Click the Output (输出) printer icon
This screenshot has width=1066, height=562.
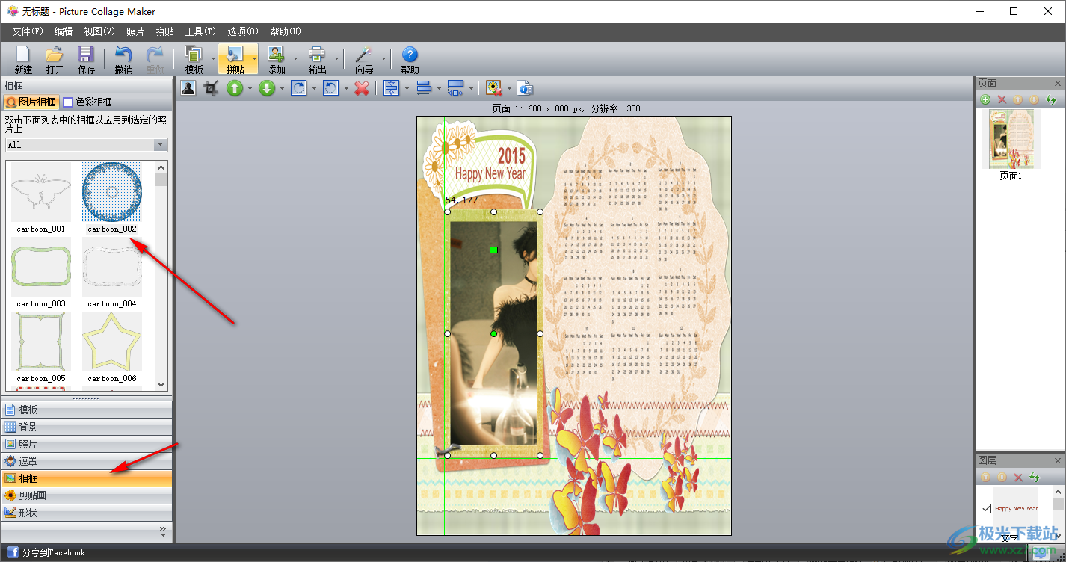pos(317,55)
